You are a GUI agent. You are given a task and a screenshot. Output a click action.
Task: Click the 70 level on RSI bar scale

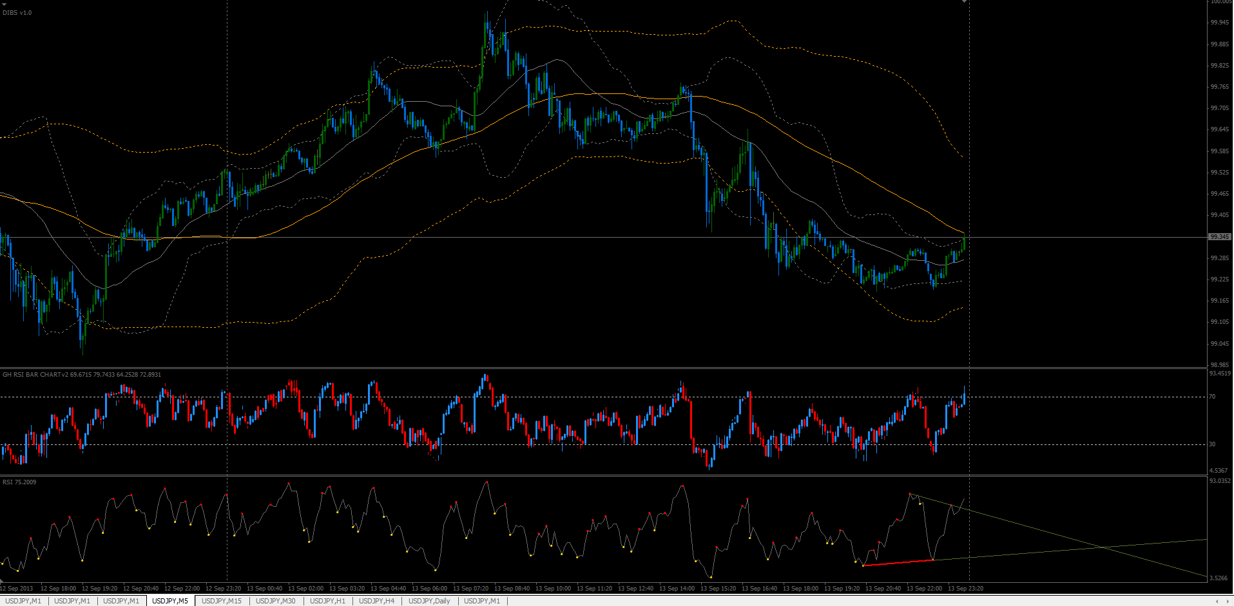(1212, 397)
